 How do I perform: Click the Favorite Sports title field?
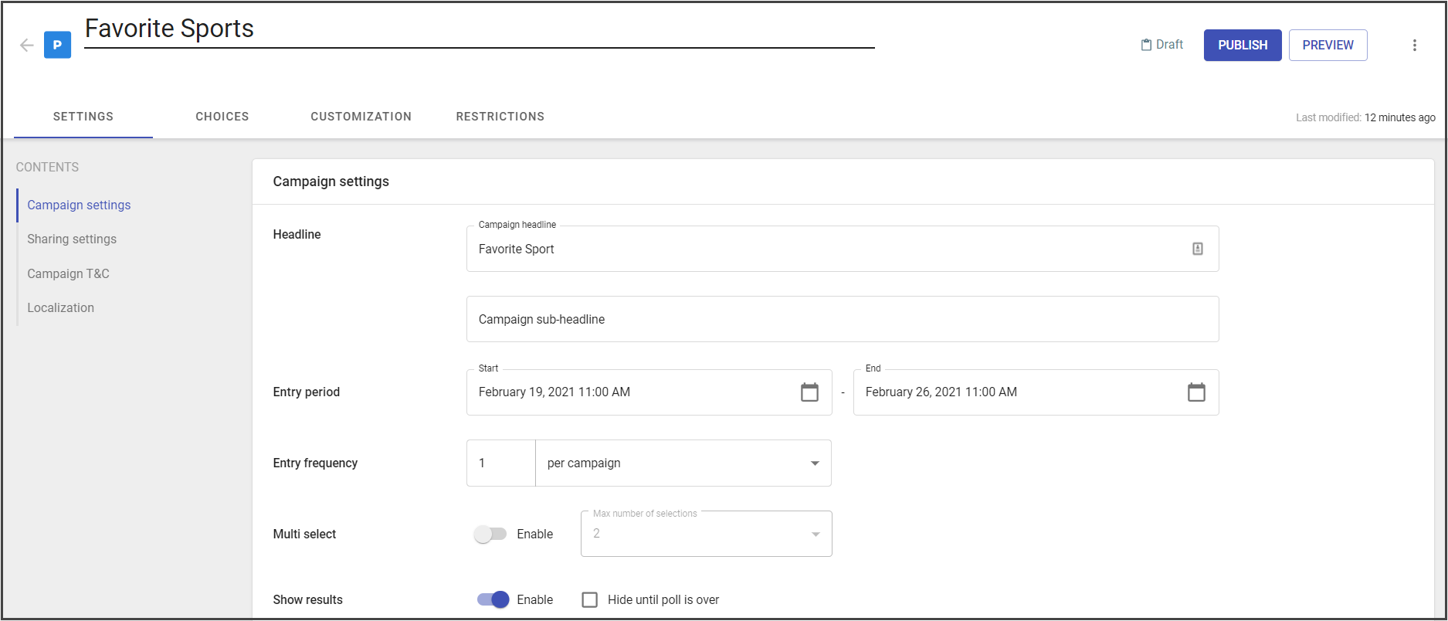coord(479,29)
